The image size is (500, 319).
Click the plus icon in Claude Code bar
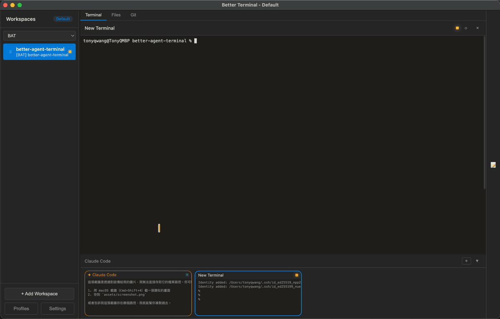pos(467,261)
